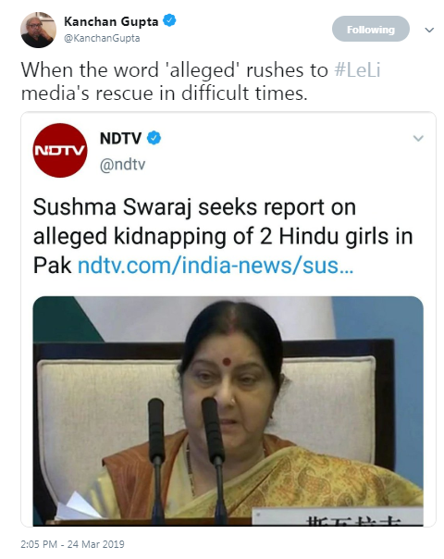Open the @KanchanGupta handle
The width and height of the screenshot is (444, 559).
pyautogui.click(x=102, y=38)
